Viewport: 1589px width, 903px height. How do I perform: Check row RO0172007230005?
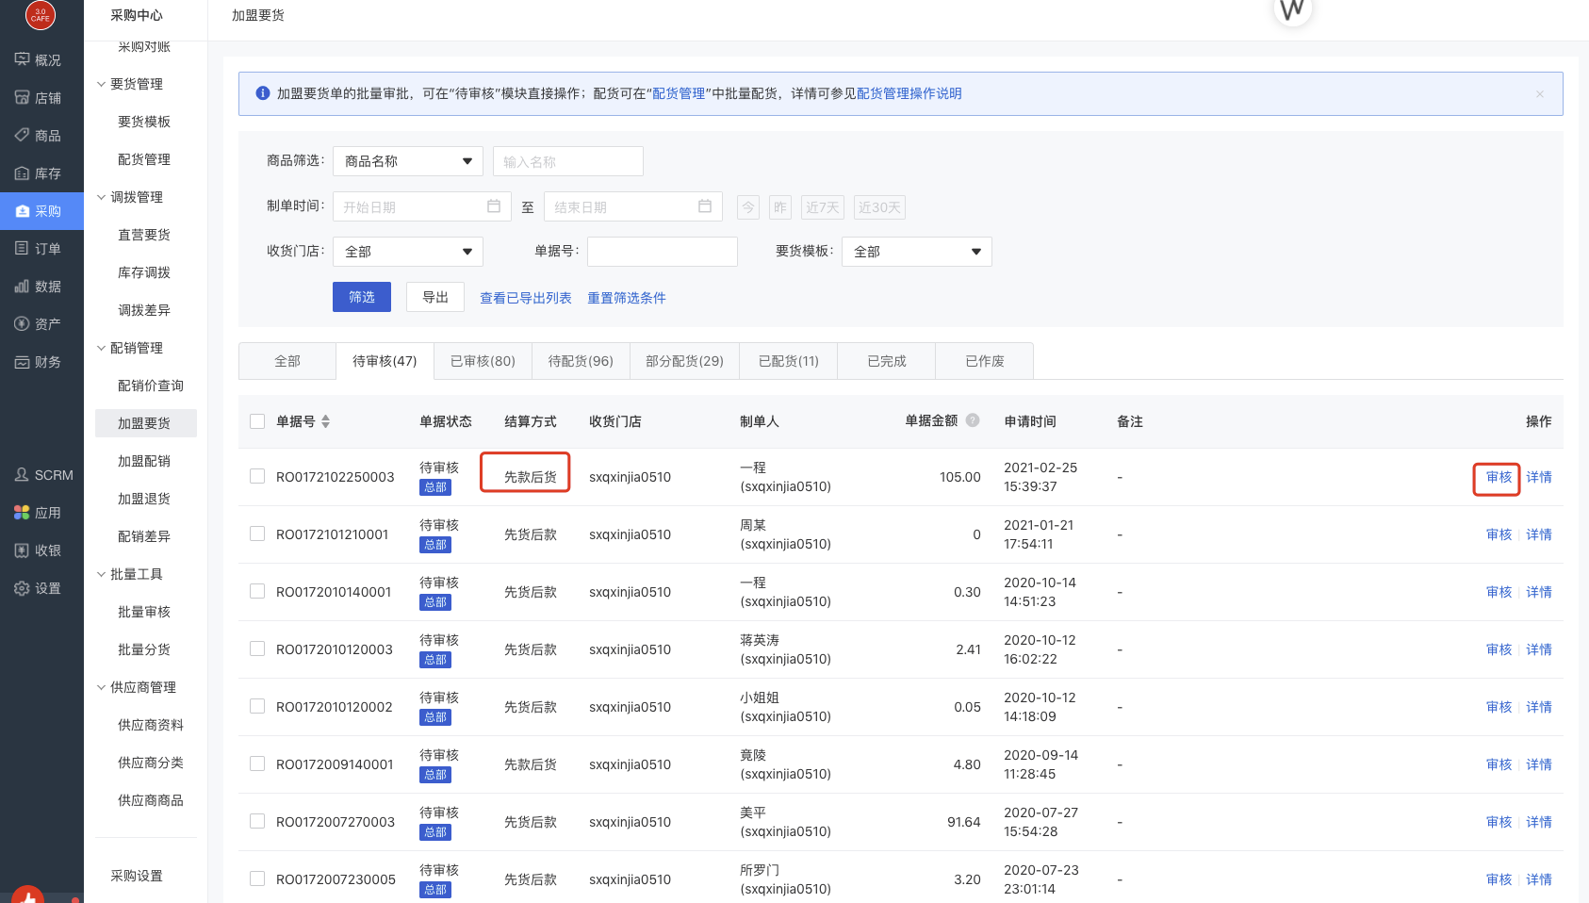click(257, 878)
